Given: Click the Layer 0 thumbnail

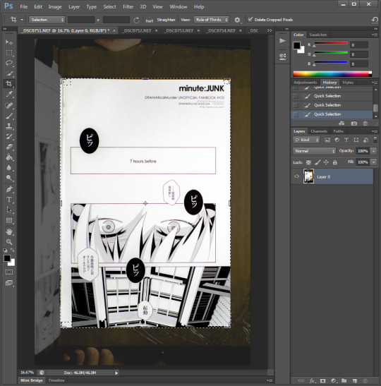Looking at the screenshot, I should coord(308,176).
